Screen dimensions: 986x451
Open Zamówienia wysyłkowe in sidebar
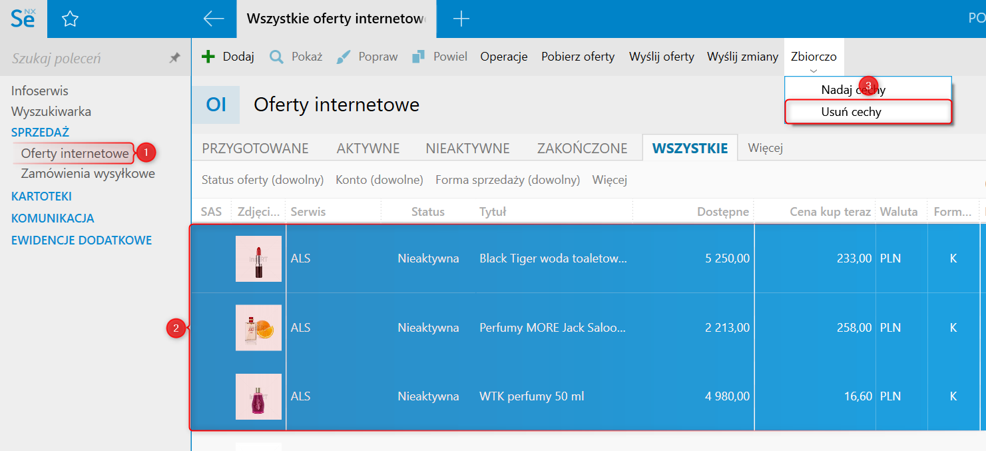(88, 174)
